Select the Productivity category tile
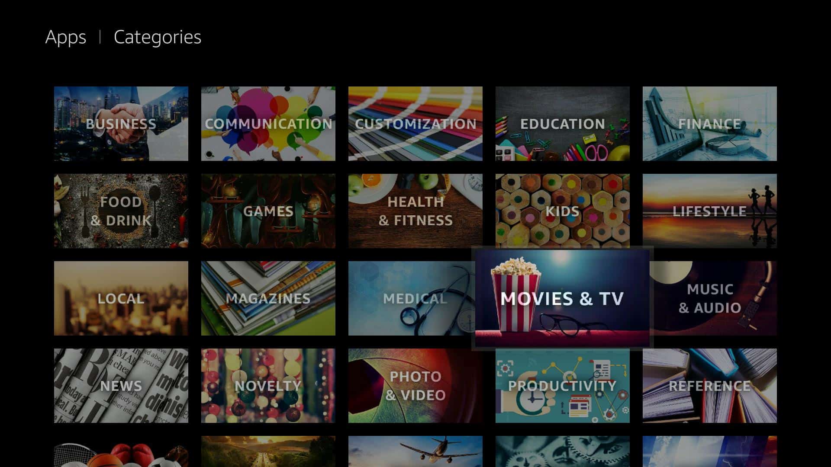 (562, 386)
